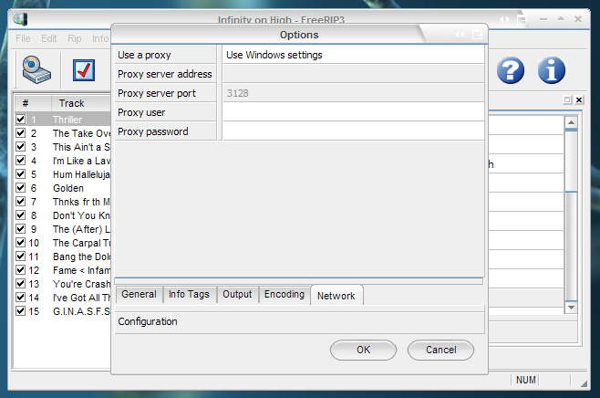The width and height of the screenshot is (600, 398).
Task: Click the NUM status bar indicator
Action: click(x=526, y=380)
